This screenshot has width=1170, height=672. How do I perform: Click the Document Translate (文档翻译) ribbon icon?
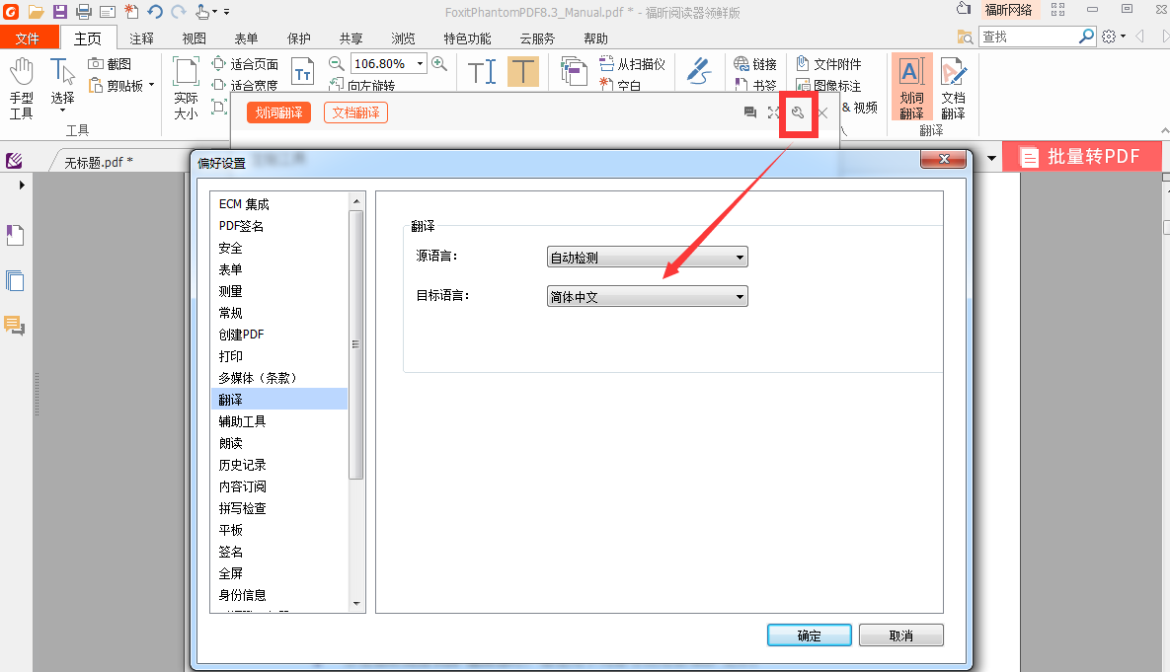point(953,87)
